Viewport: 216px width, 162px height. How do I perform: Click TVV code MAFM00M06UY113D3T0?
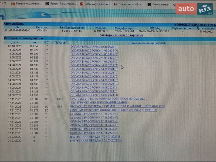pyautogui.click(x=154, y=31)
